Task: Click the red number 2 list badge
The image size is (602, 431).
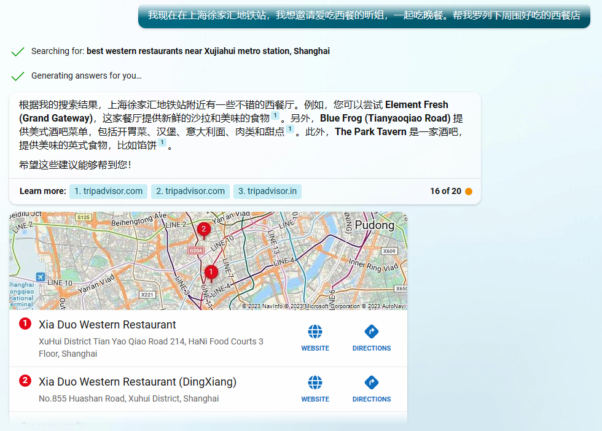Action: [25, 381]
